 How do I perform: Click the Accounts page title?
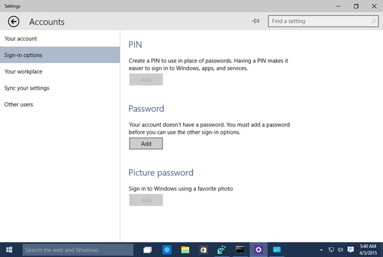click(x=47, y=22)
